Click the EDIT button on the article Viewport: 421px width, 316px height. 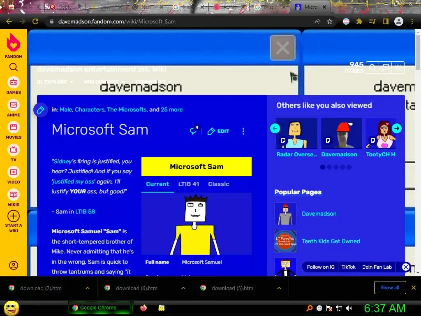[x=218, y=131]
